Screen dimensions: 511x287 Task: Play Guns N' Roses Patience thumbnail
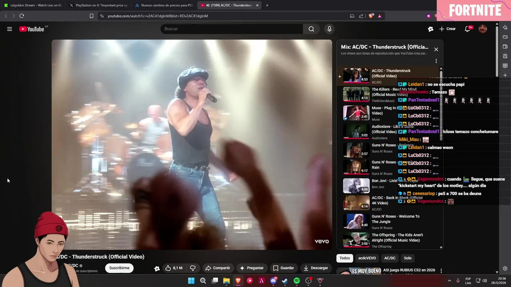[356, 150]
